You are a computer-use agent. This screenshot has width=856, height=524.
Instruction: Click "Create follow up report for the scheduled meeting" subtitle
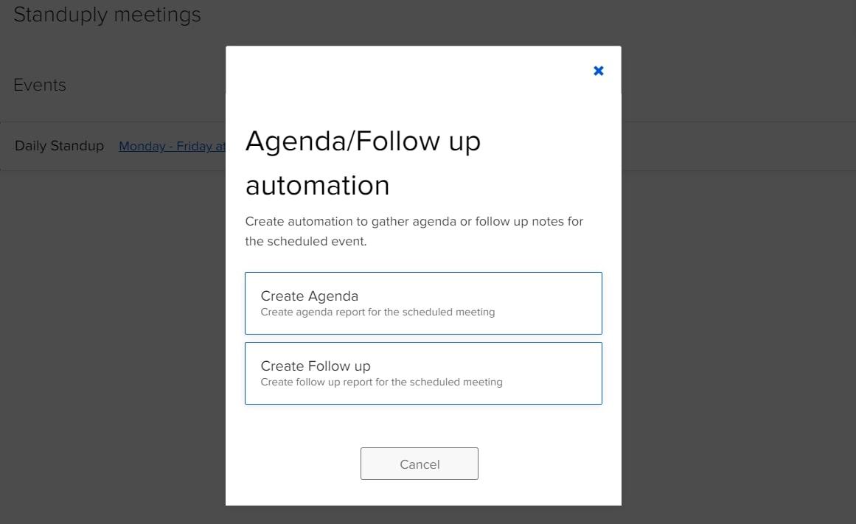tap(381, 382)
